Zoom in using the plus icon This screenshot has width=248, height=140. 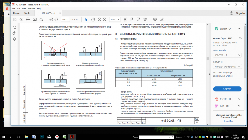point(104,19)
